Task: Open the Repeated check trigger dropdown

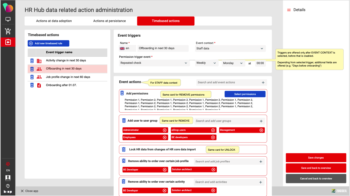Action: [154, 63]
